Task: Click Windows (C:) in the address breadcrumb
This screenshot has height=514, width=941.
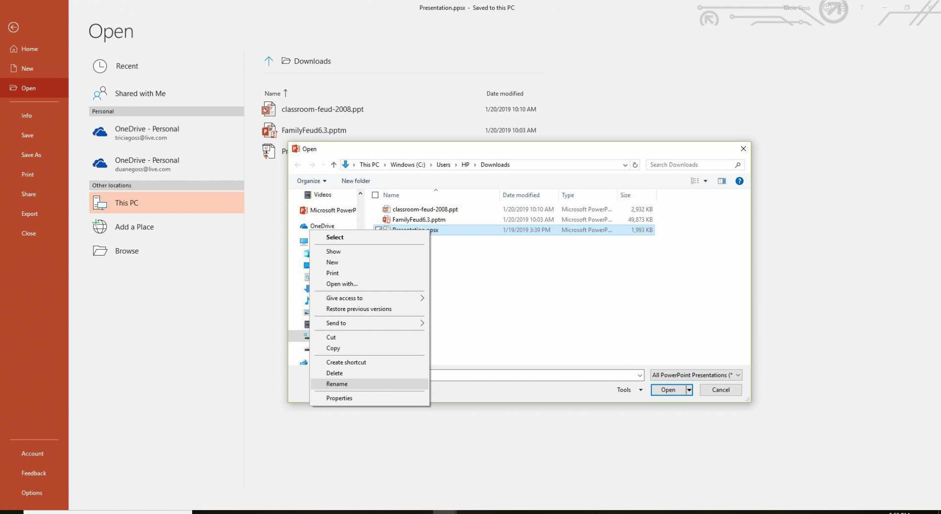Action: pos(407,165)
